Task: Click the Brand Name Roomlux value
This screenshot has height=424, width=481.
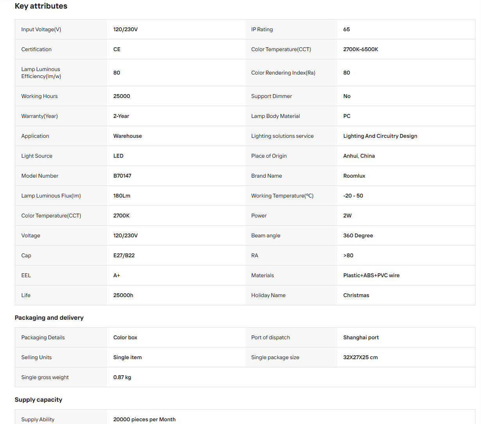Action: pyautogui.click(x=354, y=176)
